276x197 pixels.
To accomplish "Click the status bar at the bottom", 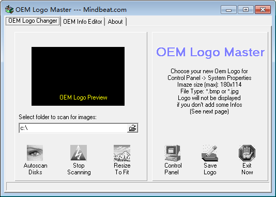I will click(138, 187).
